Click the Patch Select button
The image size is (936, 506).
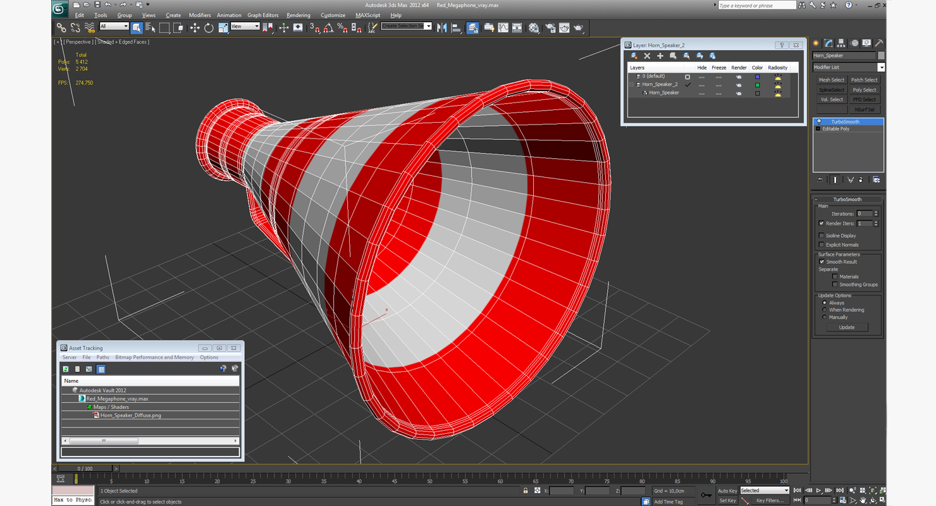pos(864,80)
